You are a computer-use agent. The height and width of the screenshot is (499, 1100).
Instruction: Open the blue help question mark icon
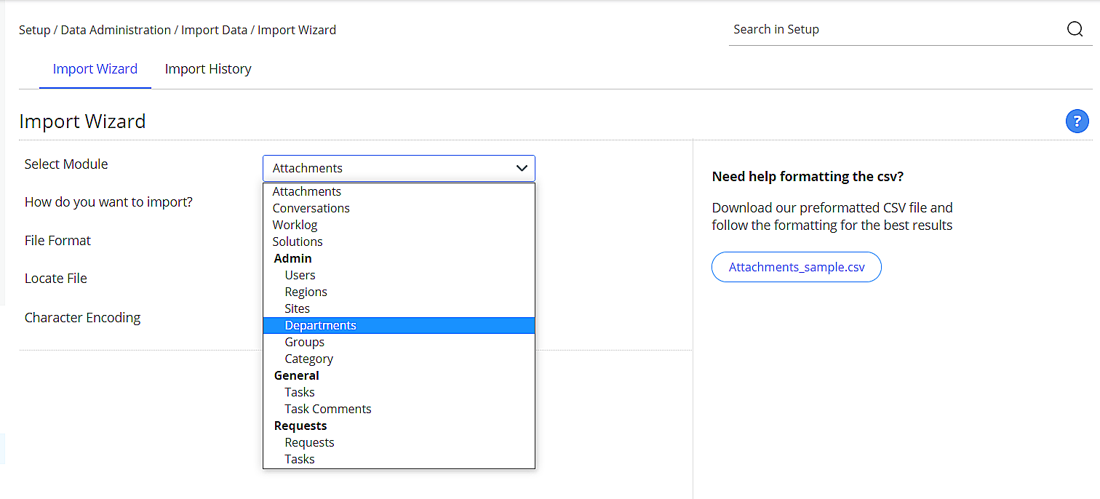[1077, 121]
